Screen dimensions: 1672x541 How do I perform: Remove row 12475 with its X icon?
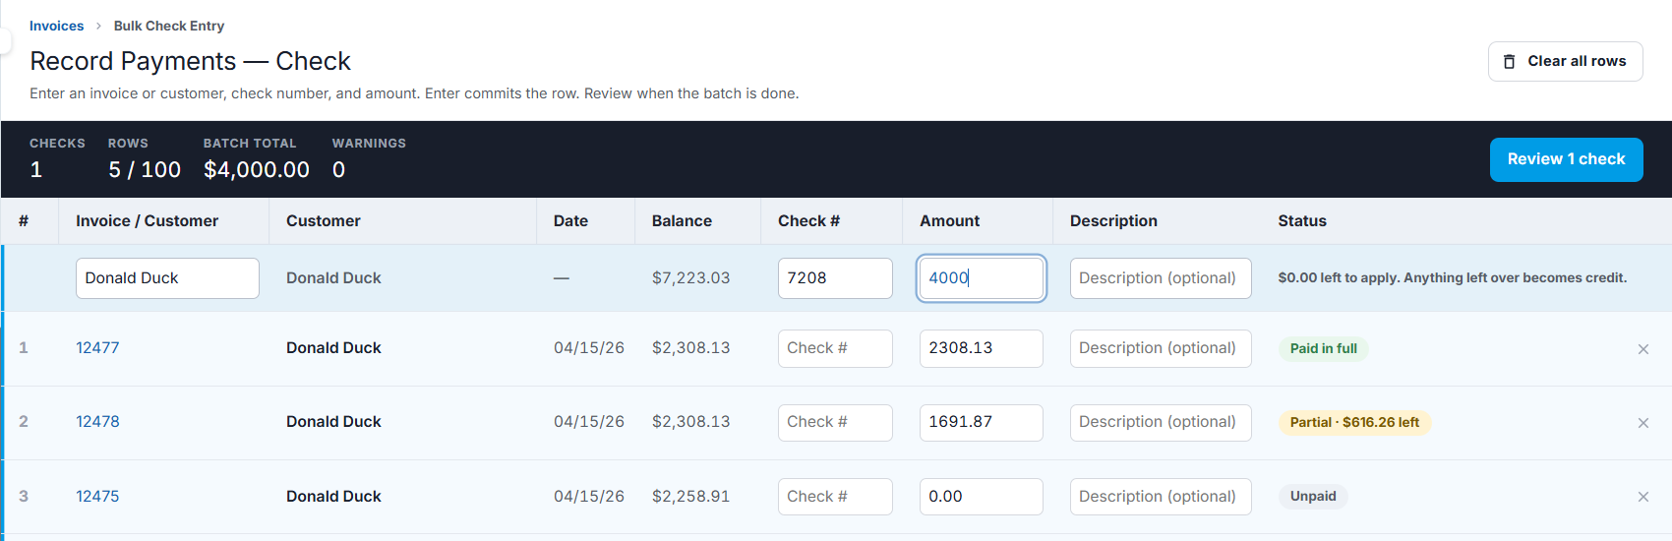(x=1642, y=497)
